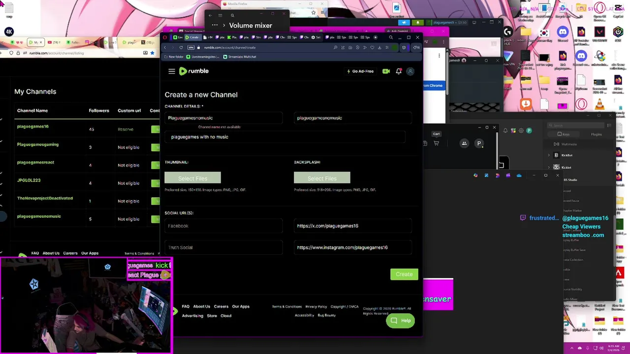Open the Rumble notifications bell
The width and height of the screenshot is (630, 354).
(399, 71)
